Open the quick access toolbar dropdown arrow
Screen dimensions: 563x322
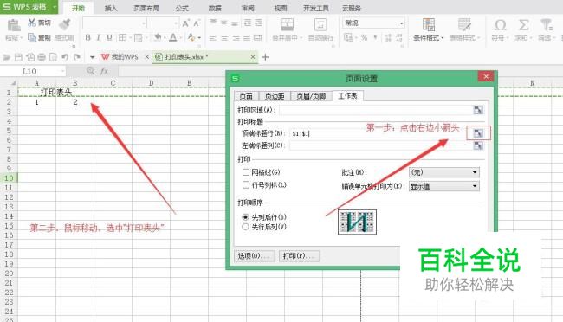click(x=93, y=57)
